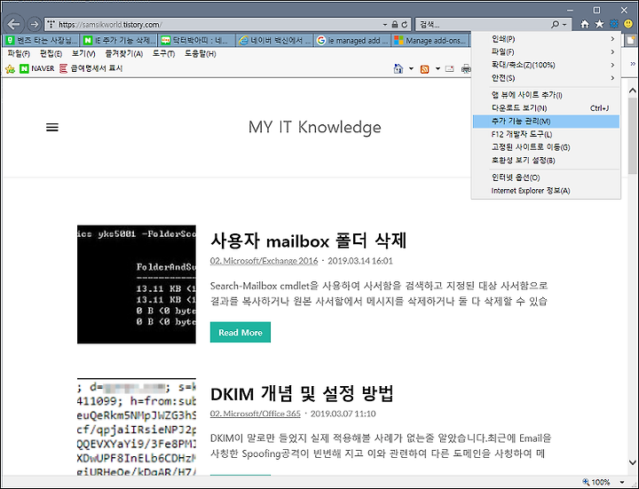Expand the zoom level dropdown arrow in status bar
This screenshot has width=639, height=489.
(x=622, y=483)
